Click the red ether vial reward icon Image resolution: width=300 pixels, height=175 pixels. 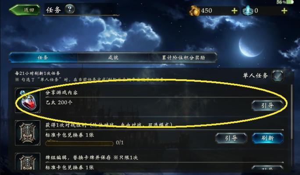28,100
